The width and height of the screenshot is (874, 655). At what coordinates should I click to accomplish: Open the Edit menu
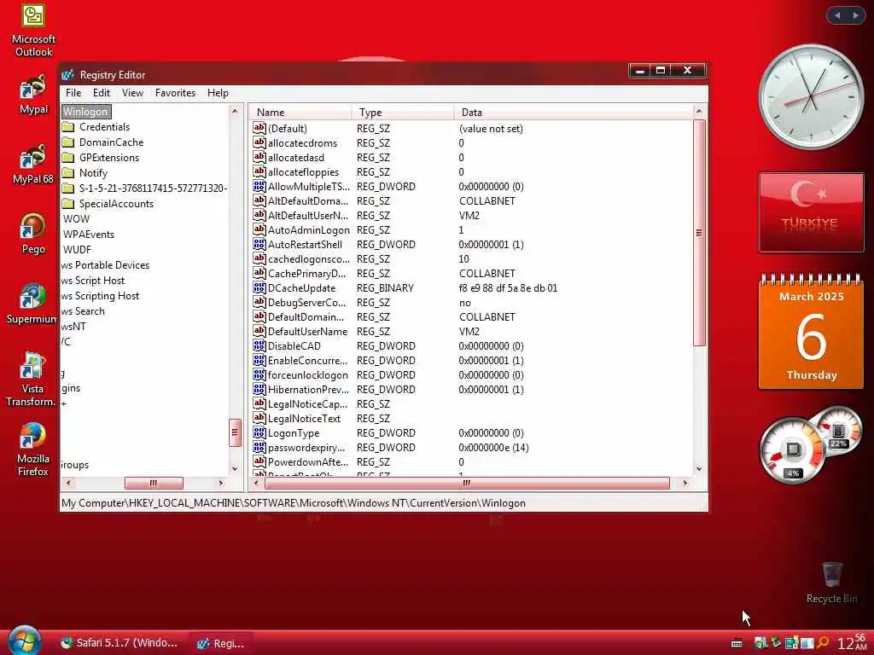click(102, 93)
